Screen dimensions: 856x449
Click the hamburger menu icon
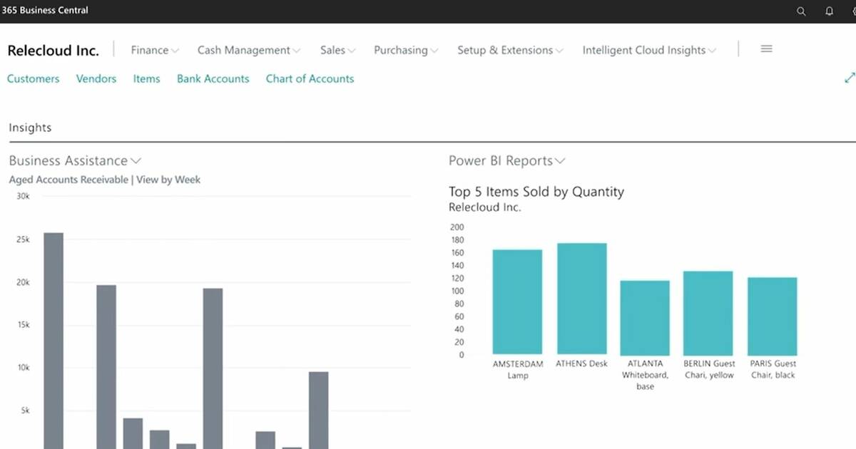[766, 49]
